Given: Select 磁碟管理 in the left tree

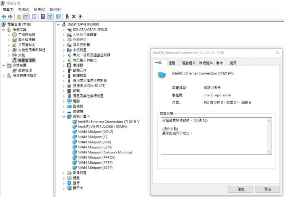Looking at the screenshot, I should [25, 71].
